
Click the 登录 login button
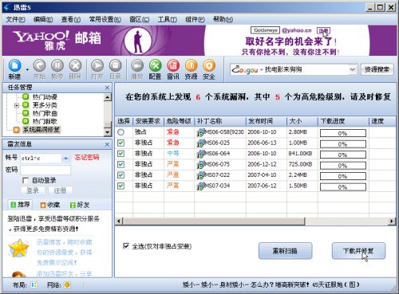click(33, 190)
